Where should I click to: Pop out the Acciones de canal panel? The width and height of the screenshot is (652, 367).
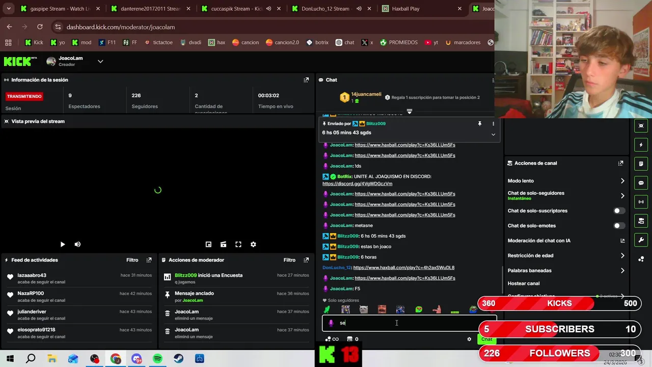tap(620, 163)
